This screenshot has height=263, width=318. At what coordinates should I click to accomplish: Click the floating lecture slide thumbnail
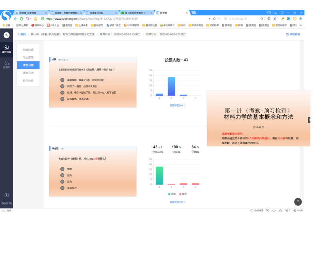point(258,118)
